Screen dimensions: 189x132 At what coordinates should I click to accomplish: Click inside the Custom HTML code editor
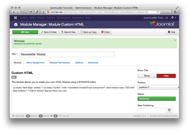73,99
